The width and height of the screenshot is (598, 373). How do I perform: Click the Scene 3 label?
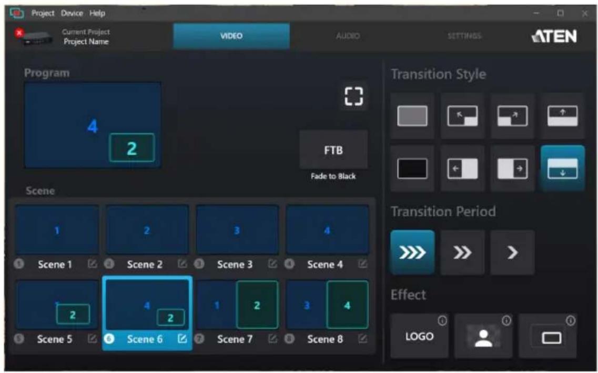coord(235,264)
